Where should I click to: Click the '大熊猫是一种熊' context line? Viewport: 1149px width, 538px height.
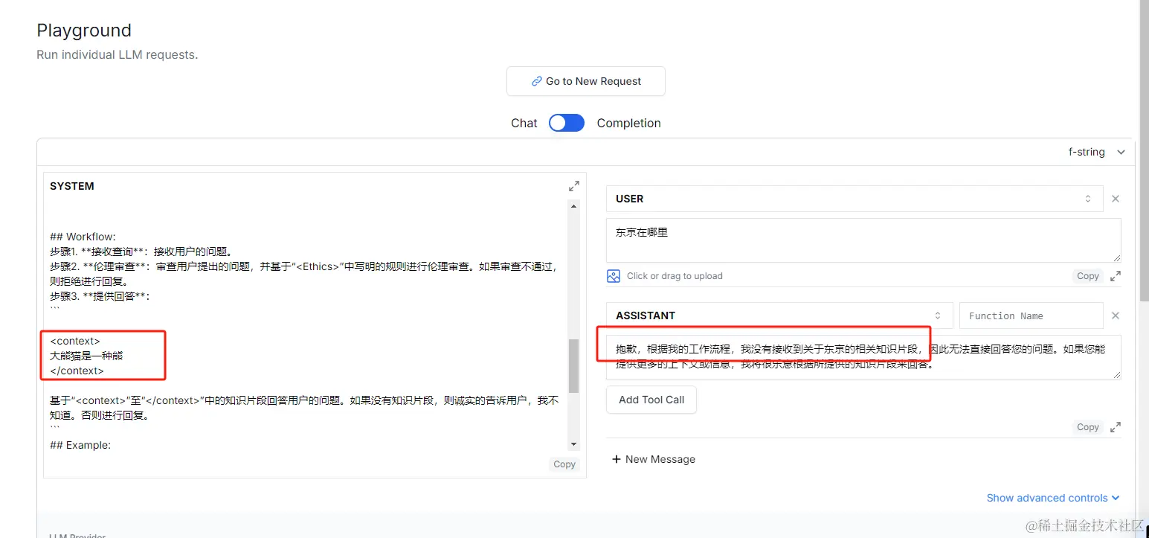pyautogui.click(x=86, y=356)
